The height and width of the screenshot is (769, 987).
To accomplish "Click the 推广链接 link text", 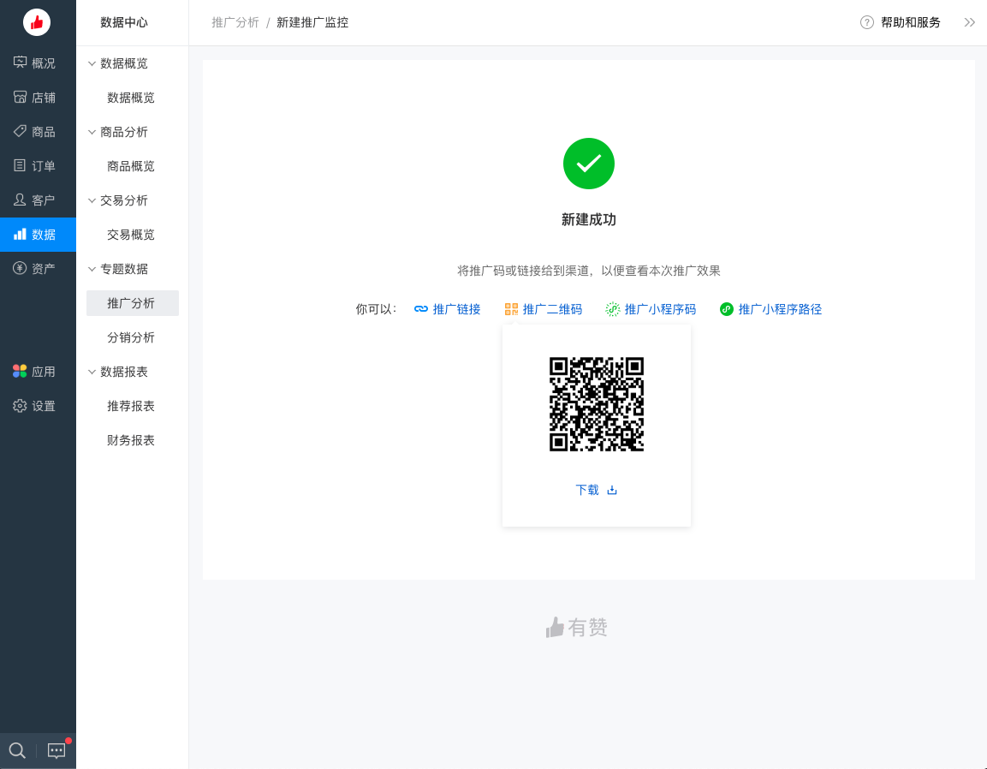I will [x=456, y=309].
